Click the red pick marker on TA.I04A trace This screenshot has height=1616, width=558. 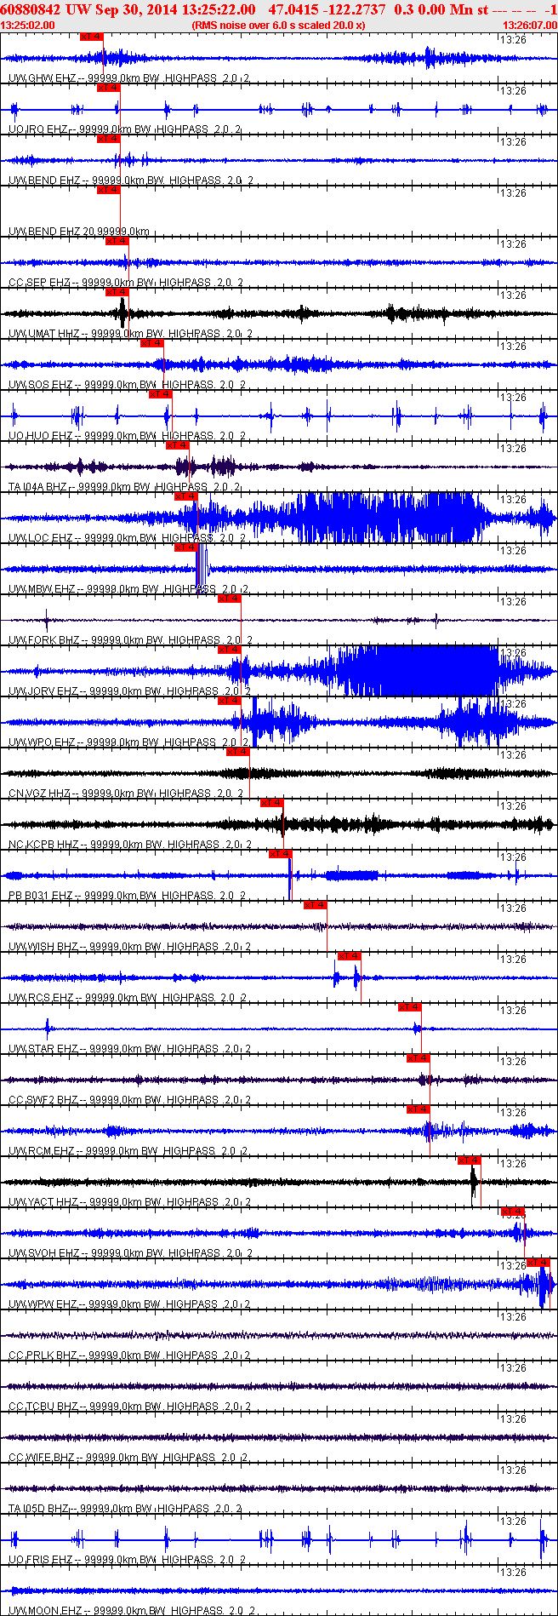[x=177, y=445]
